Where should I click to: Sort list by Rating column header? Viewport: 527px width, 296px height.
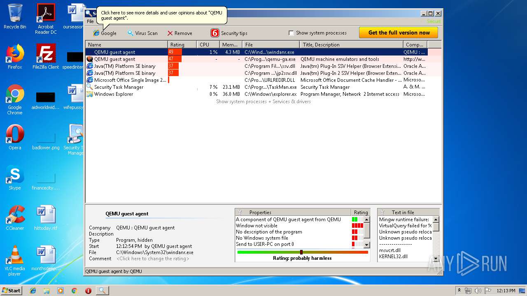182,44
